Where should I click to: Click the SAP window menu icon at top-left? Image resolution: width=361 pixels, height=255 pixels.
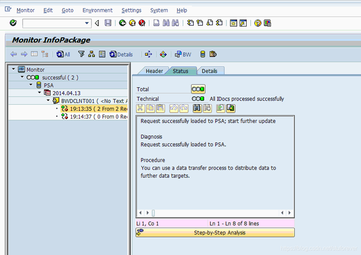pyautogui.click(x=8, y=9)
